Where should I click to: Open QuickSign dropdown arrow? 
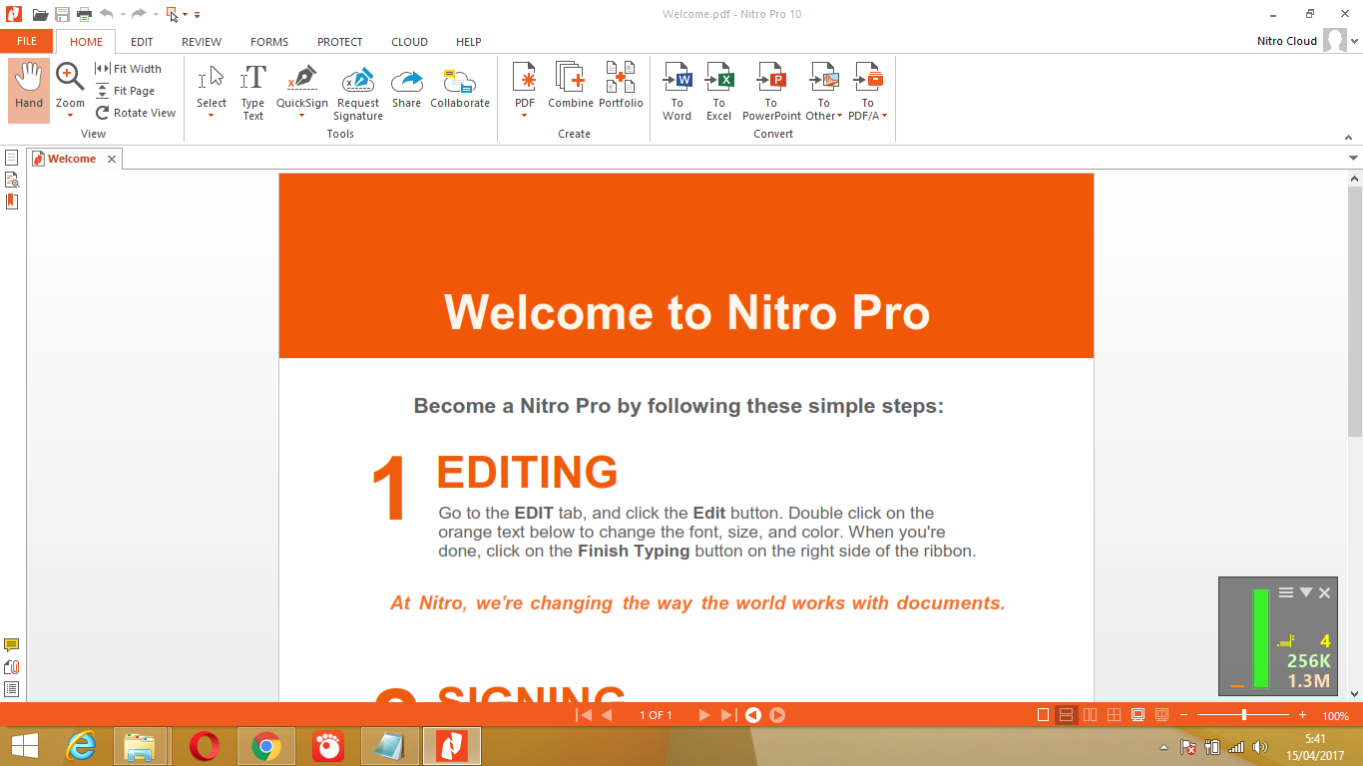pos(301,116)
